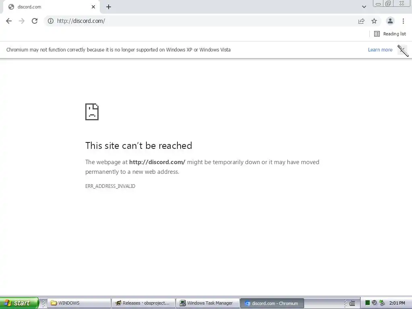Image resolution: width=412 pixels, height=309 pixels.
Task: Open the profile avatar menu
Action: pyautogui.click(x=390, y=21)
